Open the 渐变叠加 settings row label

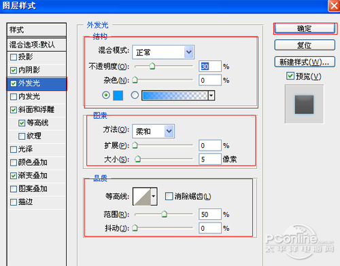pos(33,176)
